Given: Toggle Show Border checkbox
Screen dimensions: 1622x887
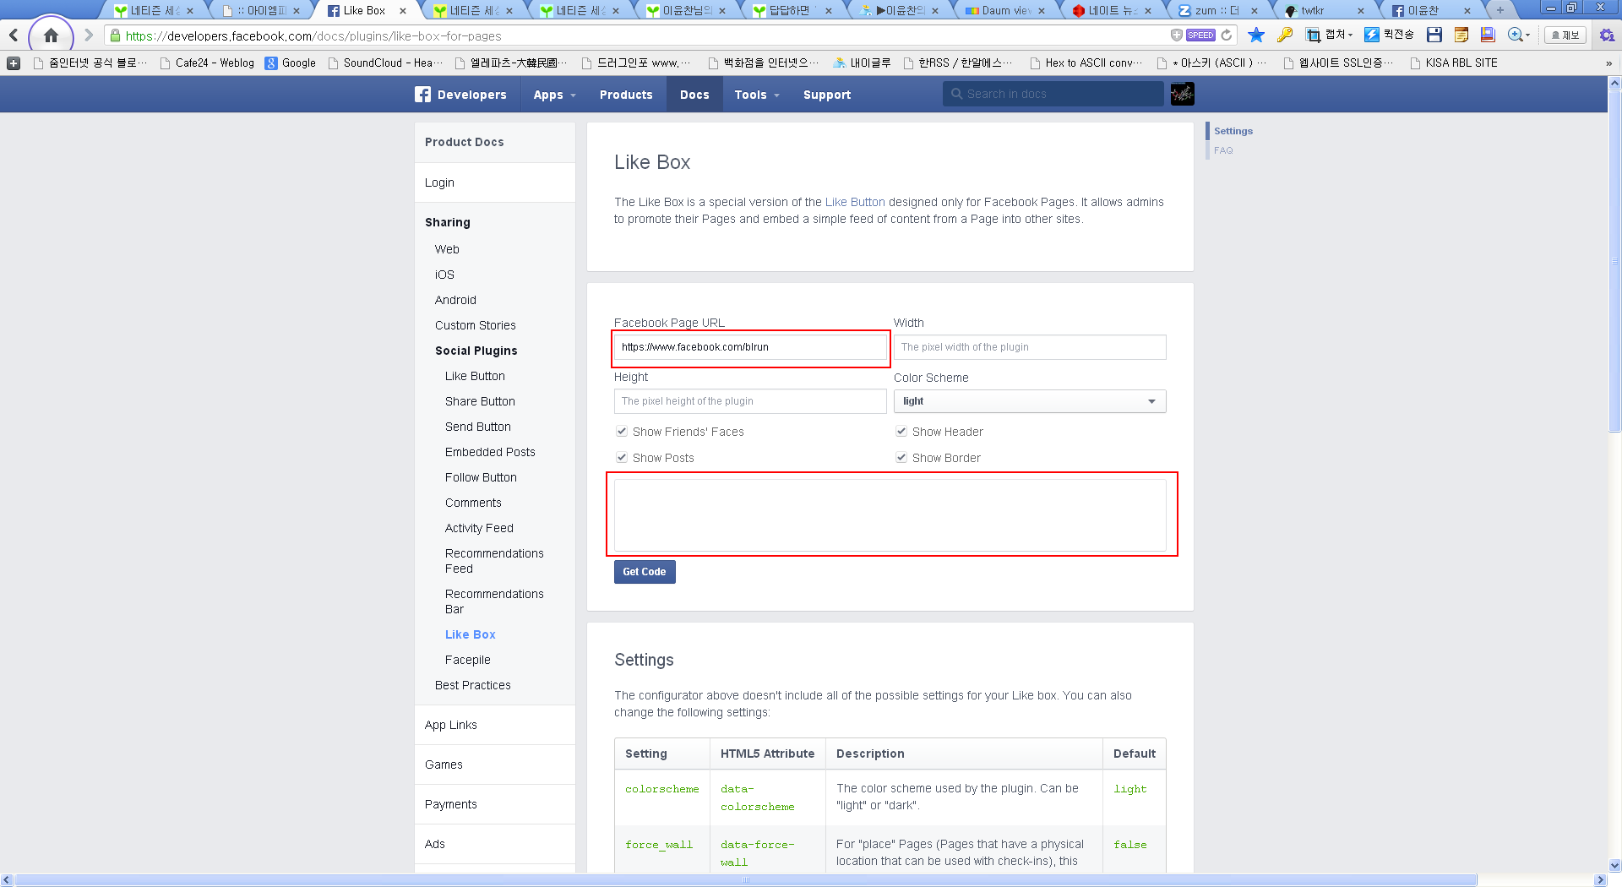Looking at the screenshot, I should [901, 458].
